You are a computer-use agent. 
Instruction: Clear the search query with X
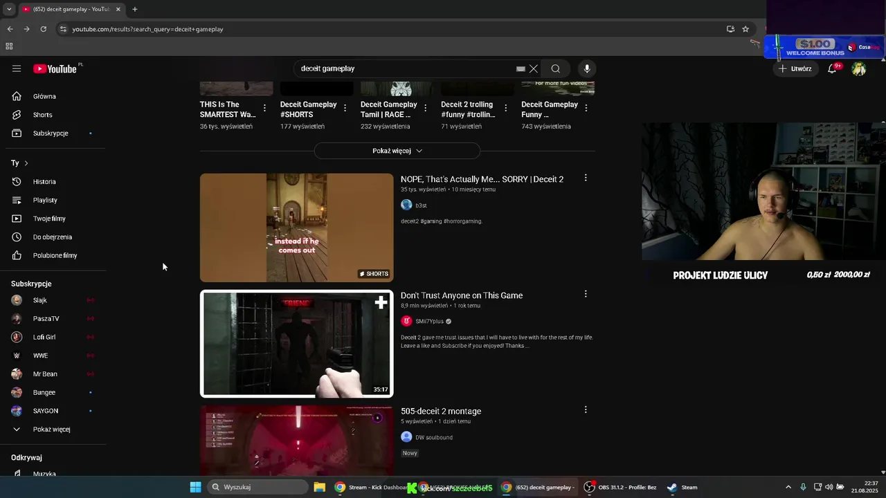[x=534, y=68]
